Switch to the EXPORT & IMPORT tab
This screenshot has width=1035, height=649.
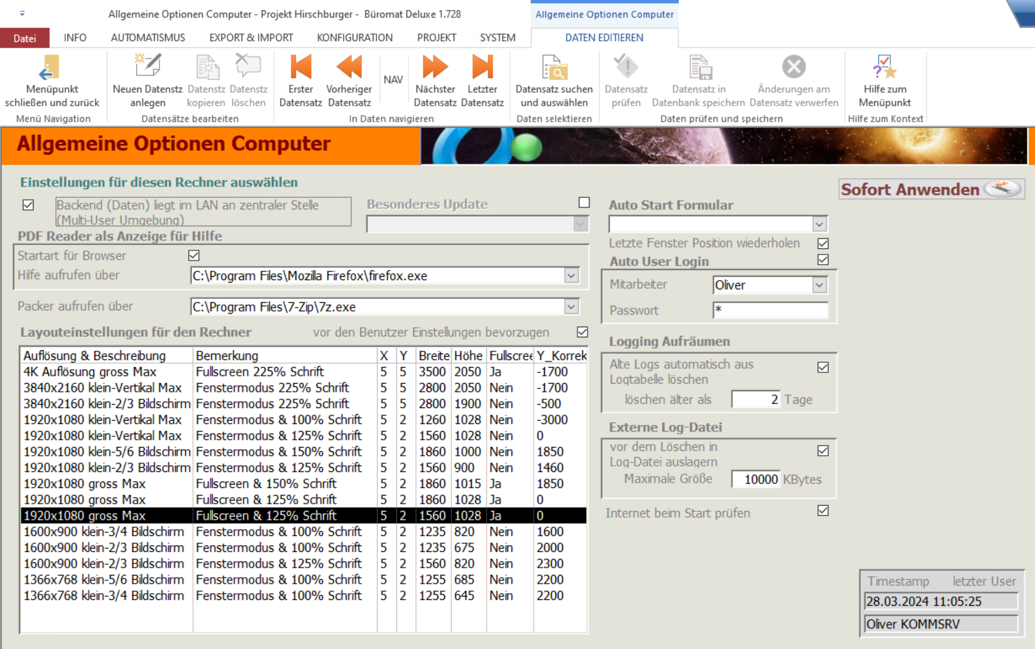tap(251, 38)
